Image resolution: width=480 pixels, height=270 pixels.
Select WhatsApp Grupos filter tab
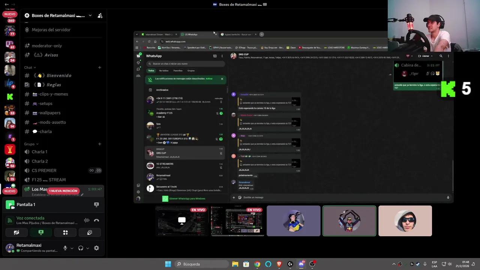point(191,70)
